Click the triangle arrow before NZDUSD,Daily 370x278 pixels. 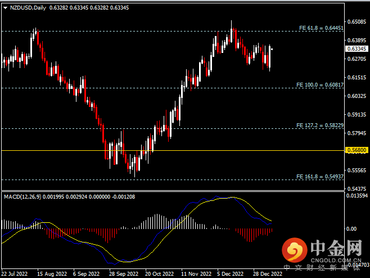(x=5, y=8)
